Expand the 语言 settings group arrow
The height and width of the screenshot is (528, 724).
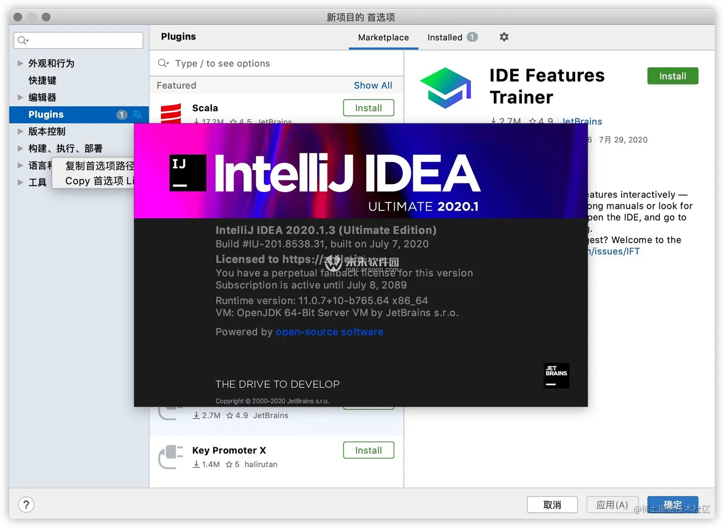tap(20, 165)
